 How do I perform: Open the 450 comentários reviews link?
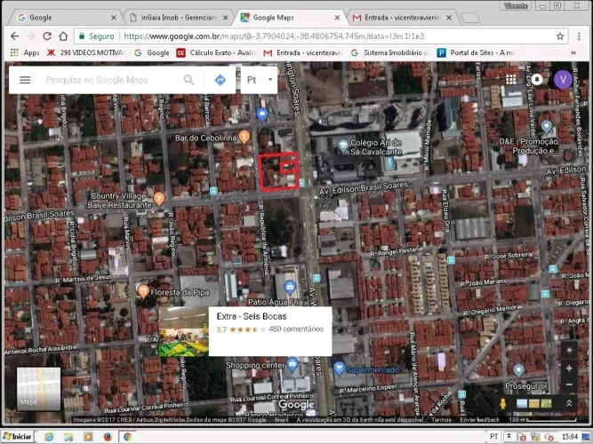coord(296,329)
